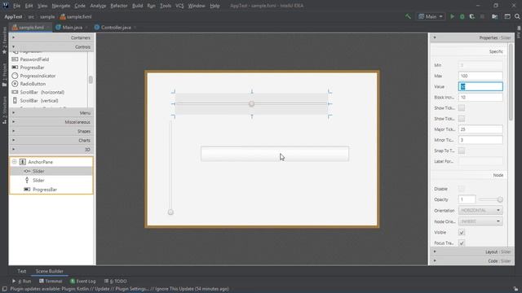The height and width of the screenshot is (293, 522).
Task: Expand the Miscellaneous library section
Action: pos(51,122)
